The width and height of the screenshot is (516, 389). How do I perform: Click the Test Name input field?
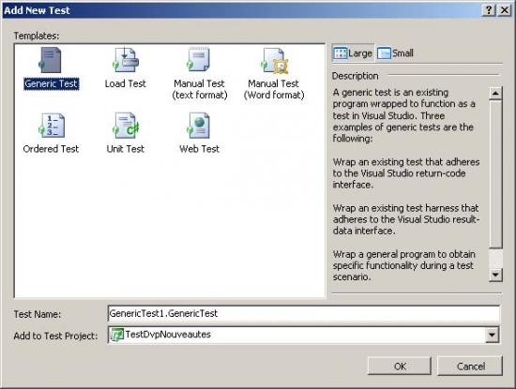pyautogui.click(x=304, y=314)
